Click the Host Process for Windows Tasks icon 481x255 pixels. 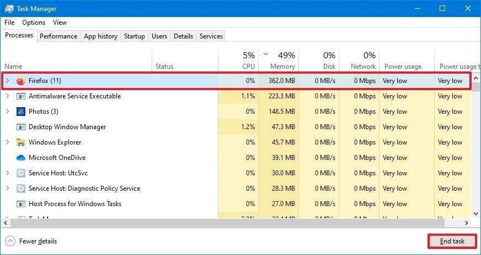pos(21,204)
